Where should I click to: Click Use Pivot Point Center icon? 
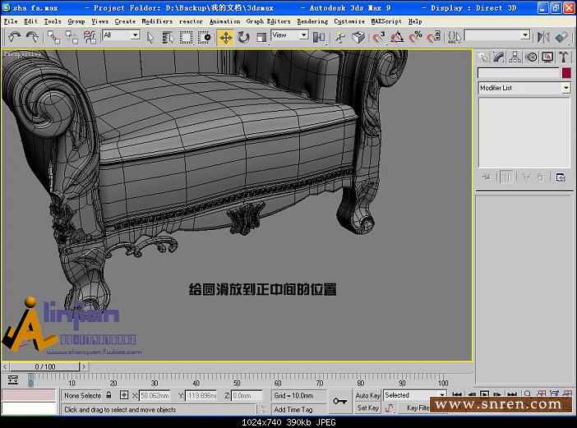tap(319, 37)
